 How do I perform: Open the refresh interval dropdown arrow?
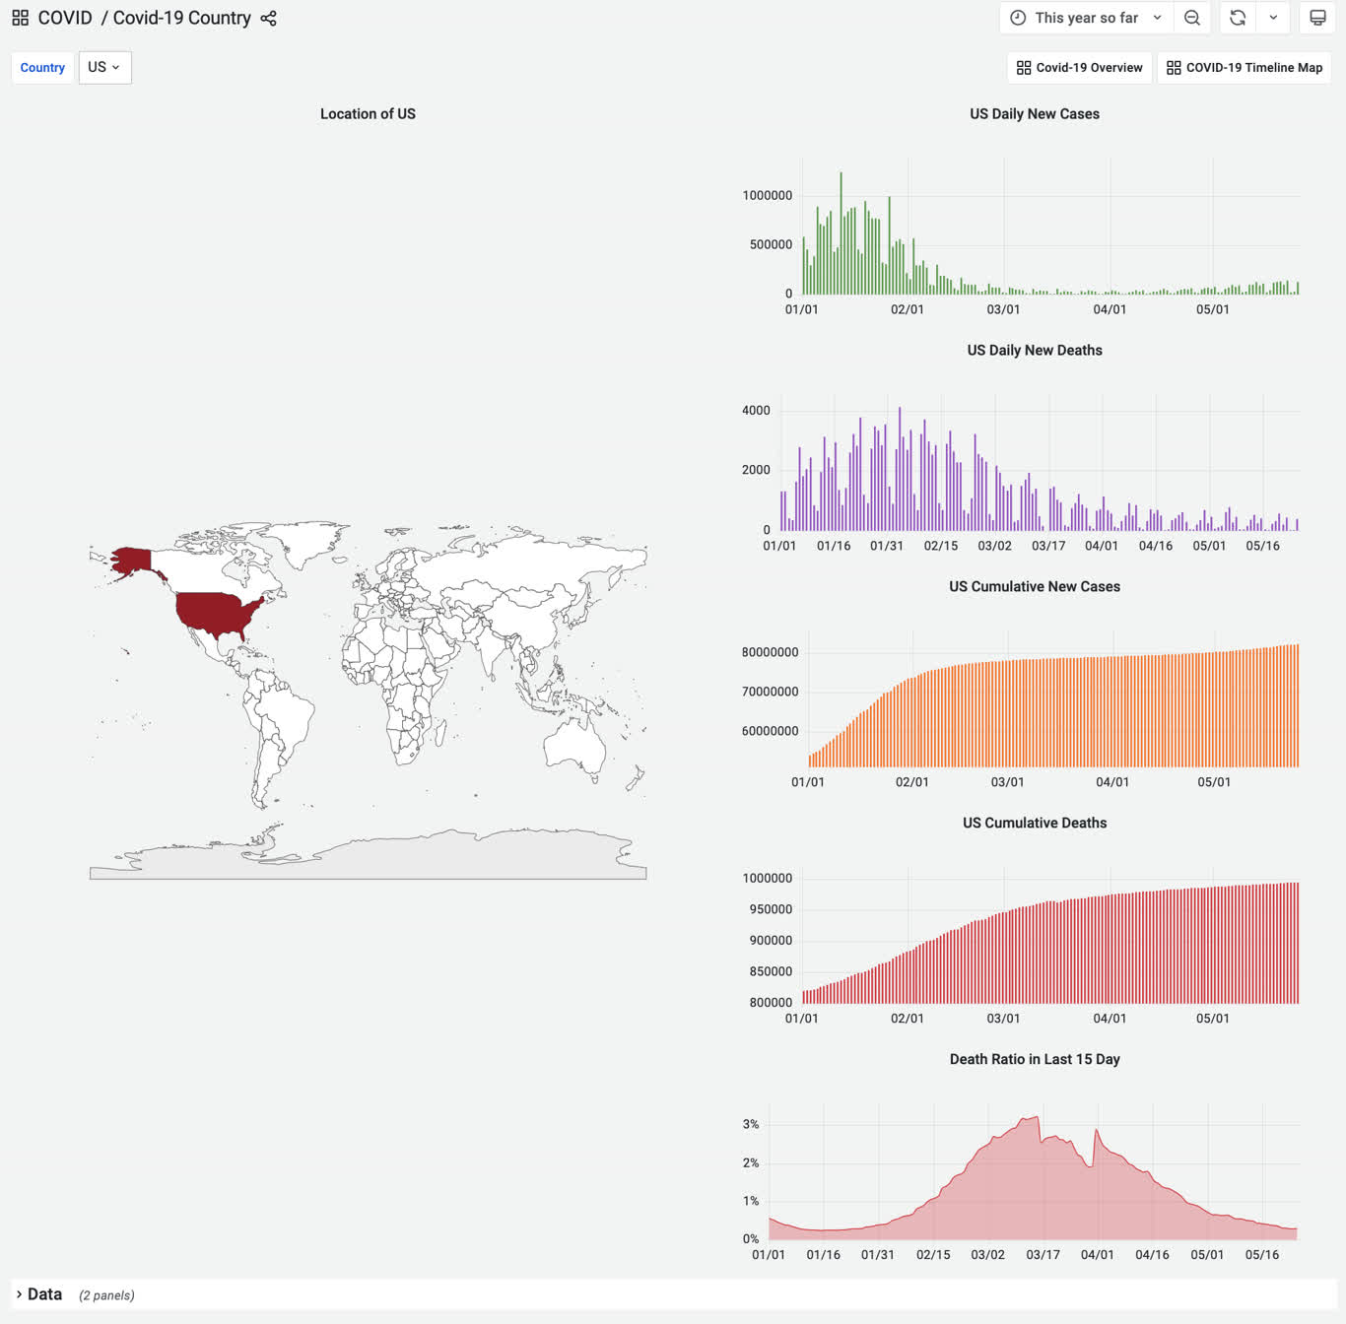pyautogui.click(x=1273, y=18)
